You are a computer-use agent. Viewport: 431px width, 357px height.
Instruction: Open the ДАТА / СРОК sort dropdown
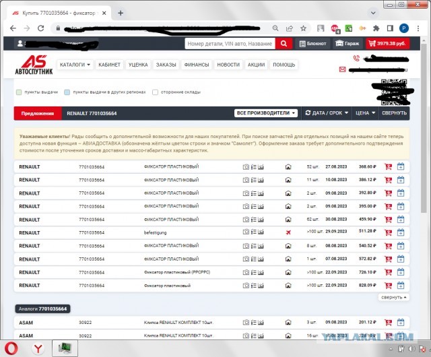327,113
